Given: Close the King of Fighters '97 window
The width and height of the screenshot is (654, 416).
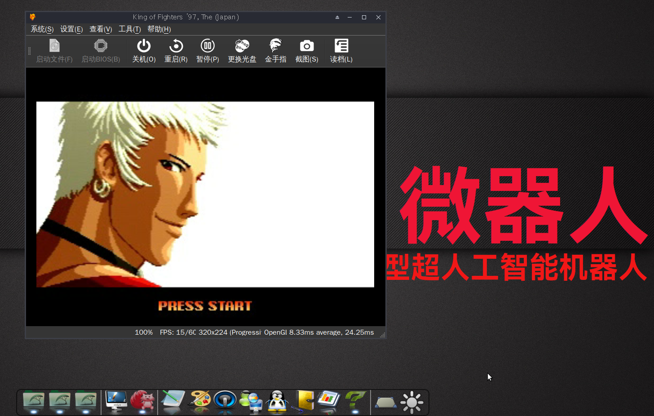Looking at the screenshot, I should tap(378, 17).
